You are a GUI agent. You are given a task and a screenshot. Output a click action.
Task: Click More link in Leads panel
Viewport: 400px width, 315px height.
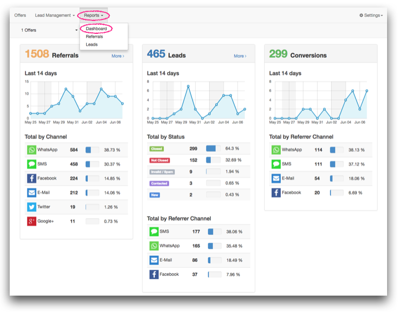click(240, 56)
